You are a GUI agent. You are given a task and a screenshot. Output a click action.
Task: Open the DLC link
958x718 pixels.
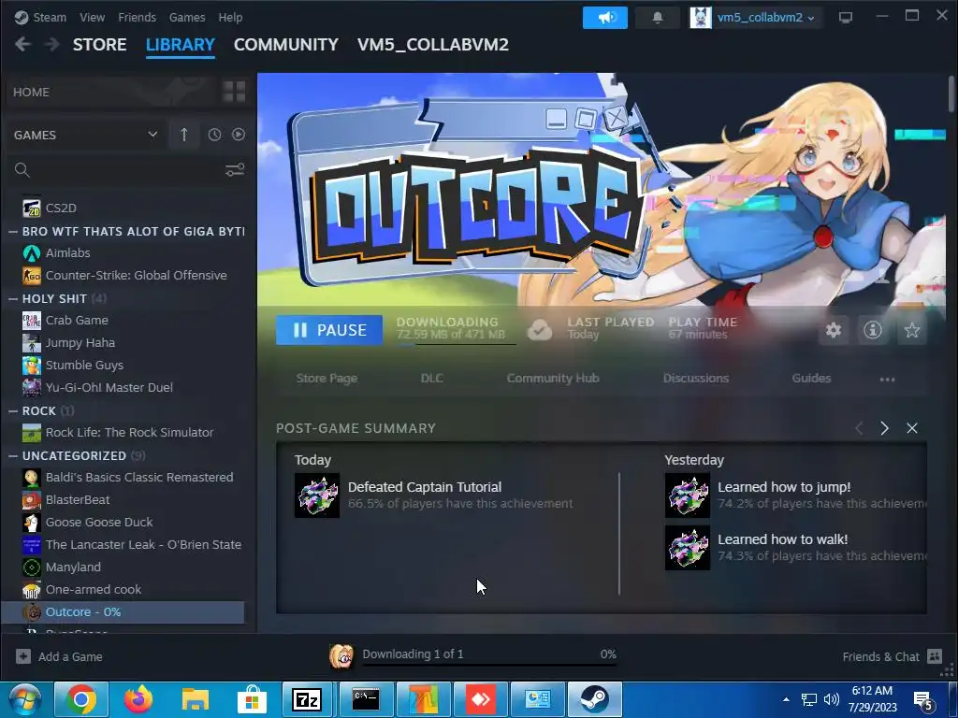[432, 378]
